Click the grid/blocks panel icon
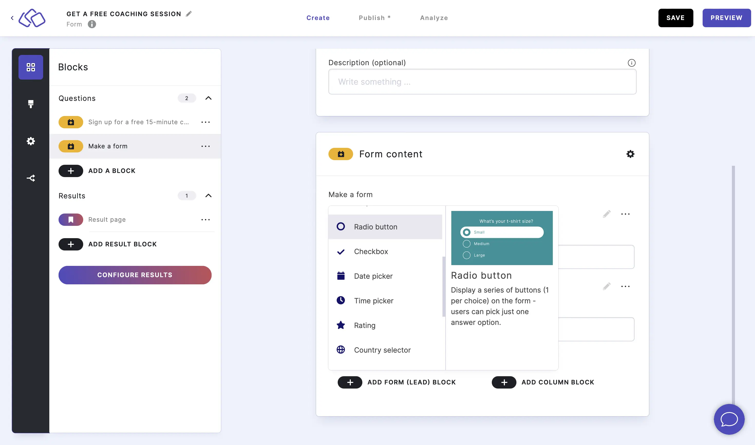The height and width of the screenshot is (445, 755). [x=31, y=67]
